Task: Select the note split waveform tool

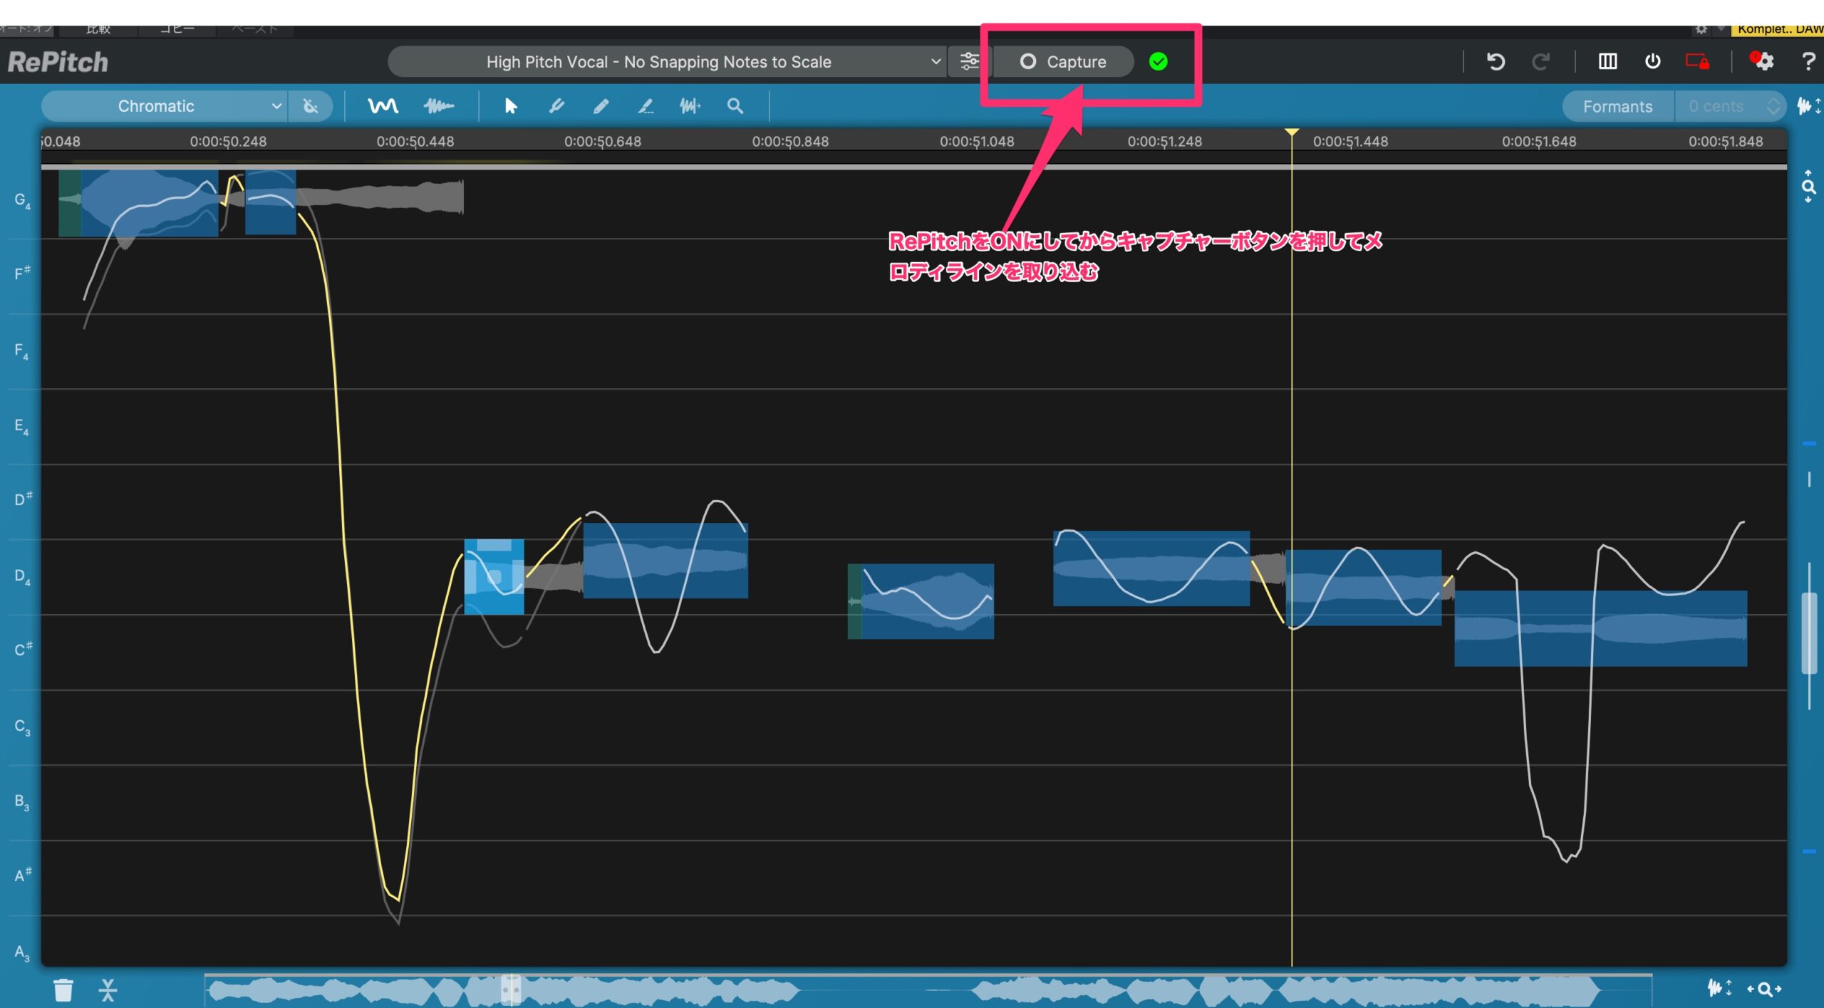Action: tap(689, 106)
